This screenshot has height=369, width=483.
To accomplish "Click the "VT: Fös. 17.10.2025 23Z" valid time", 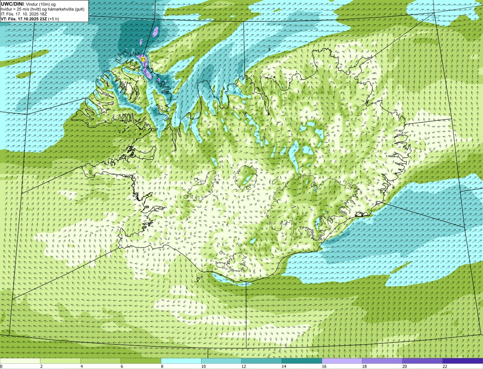I will (23, 19).
